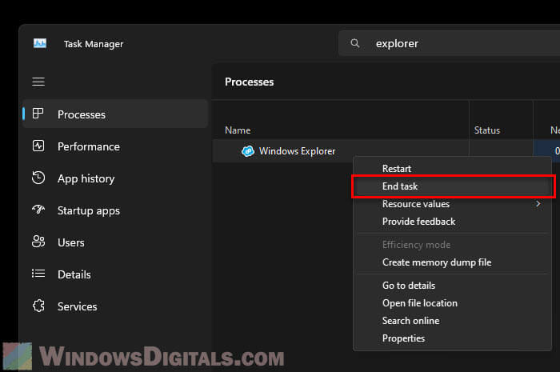Click the Task Manager title text
Image resolution: width=560 pixels, height=372 pixels.
click(94, 44)
